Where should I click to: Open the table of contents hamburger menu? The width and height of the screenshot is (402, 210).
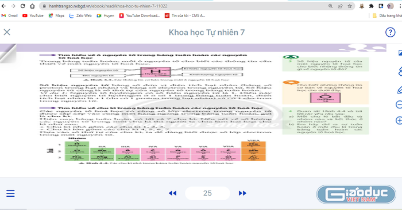[10, 193]
